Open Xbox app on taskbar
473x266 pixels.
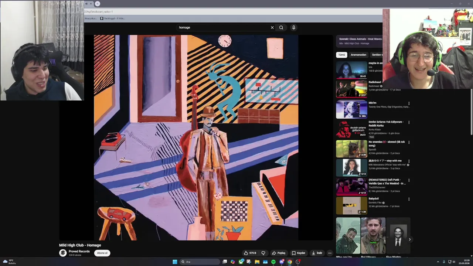(241, 262)
